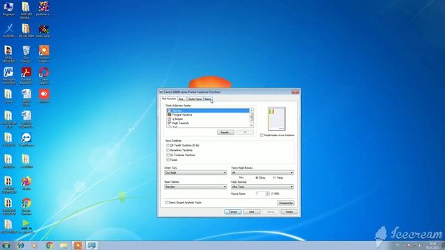
Task: Select Fotoğraf Yazdırma in the settings list
Action: click(208, 115)
